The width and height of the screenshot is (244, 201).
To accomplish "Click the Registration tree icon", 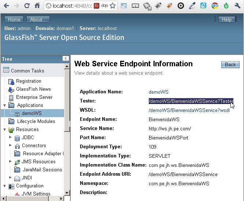I will (x=11, y=82).
